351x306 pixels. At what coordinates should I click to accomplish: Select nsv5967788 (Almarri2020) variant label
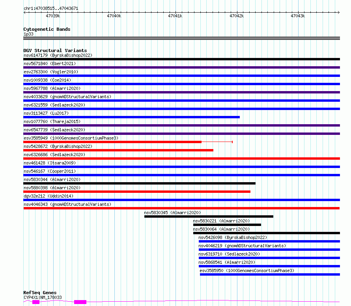pos(52,88)
